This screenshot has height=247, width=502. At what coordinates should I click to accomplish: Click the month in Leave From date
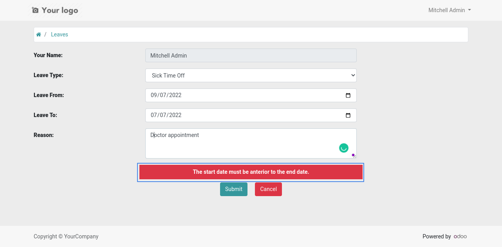pos(154,95)
